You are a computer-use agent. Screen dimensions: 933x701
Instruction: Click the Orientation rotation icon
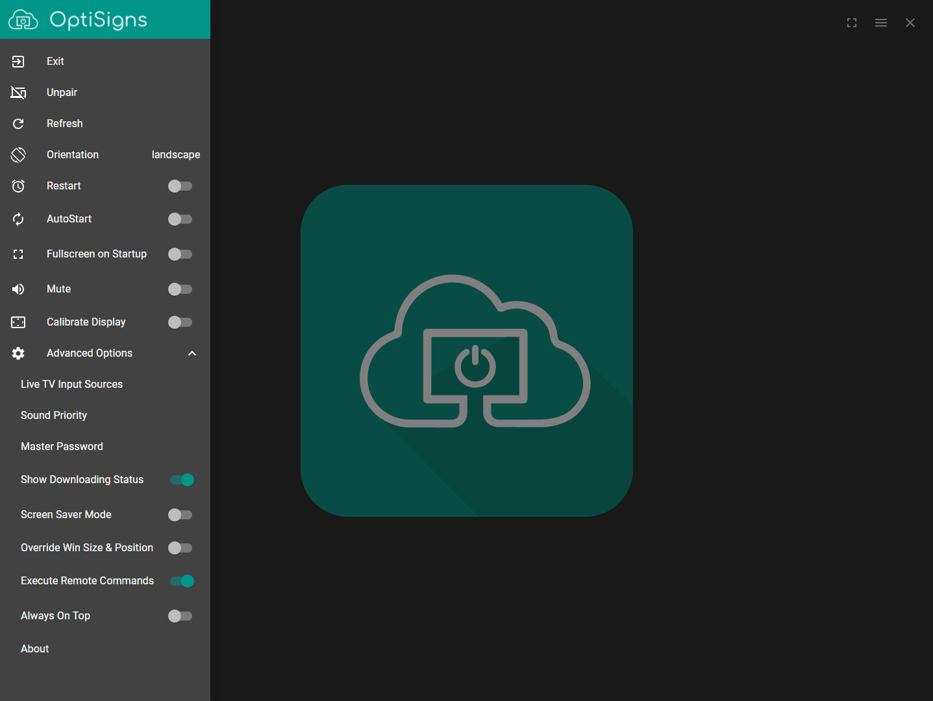click(x=18, y=154)
